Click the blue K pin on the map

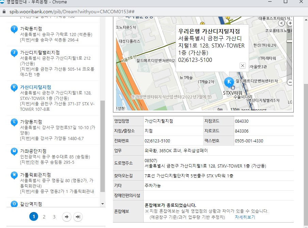pyautogui.click(x=229, y=82)
